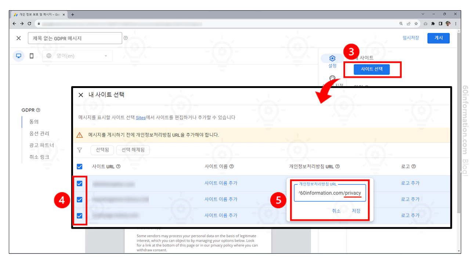Click 저장 in the privacy URL popup

356,211
